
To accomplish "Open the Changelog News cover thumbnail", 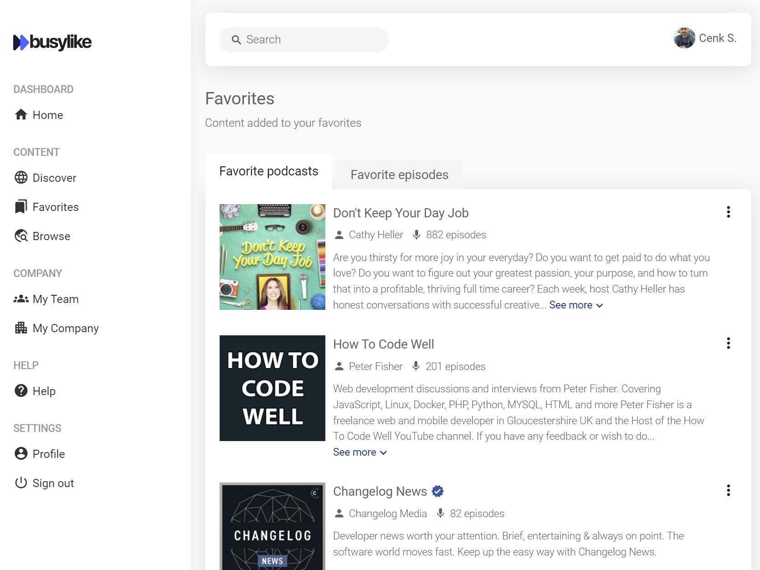I will coord(272,526).
